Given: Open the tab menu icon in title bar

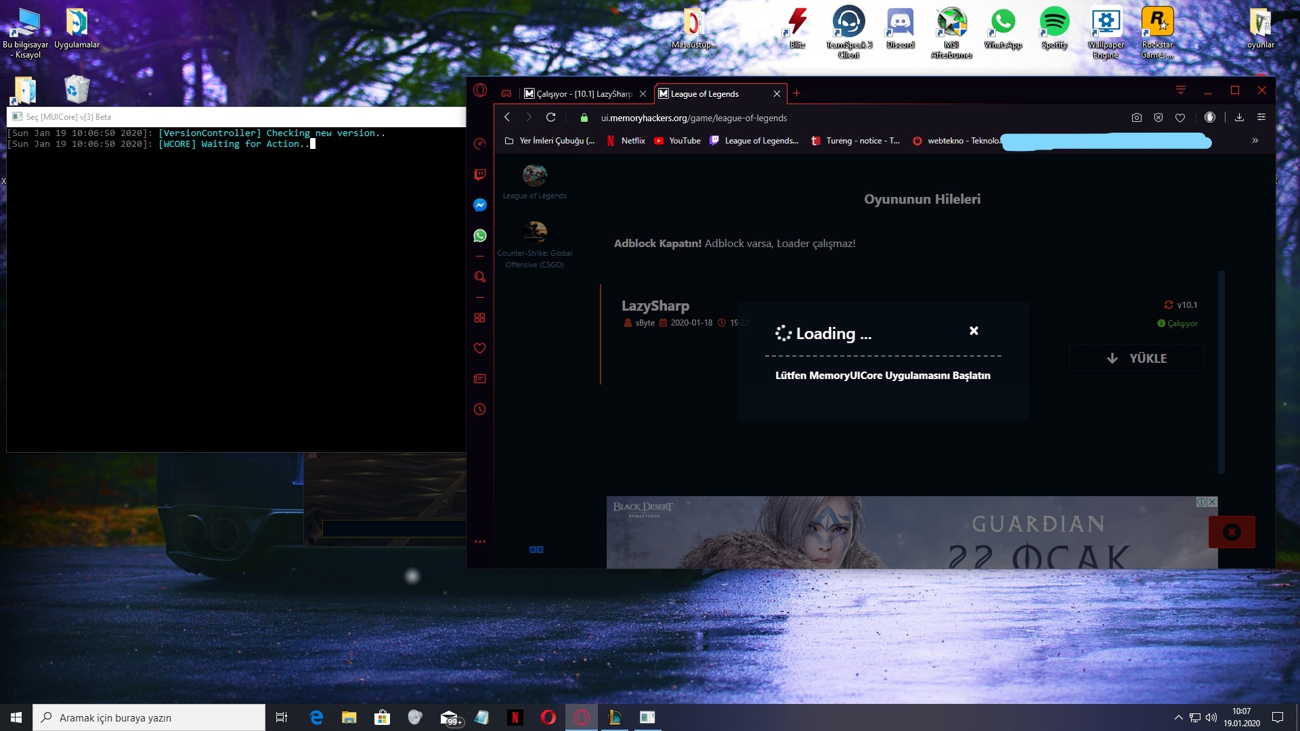Looking at the screenshot, I should pyautogui.click(x=1181, y=90).
